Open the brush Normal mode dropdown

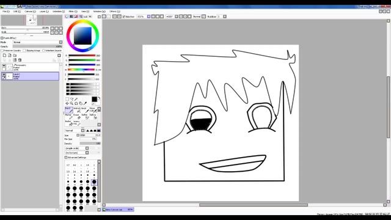[x=75, y=131]
